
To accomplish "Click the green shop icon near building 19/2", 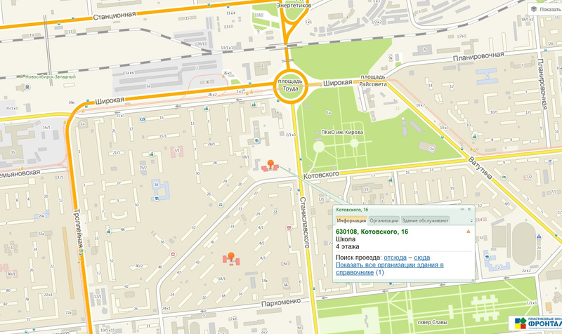I will (151, 154).
